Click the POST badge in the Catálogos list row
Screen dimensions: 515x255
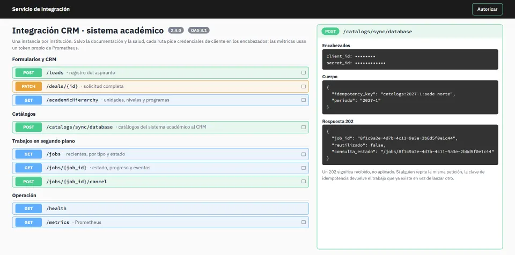[28, 127]
